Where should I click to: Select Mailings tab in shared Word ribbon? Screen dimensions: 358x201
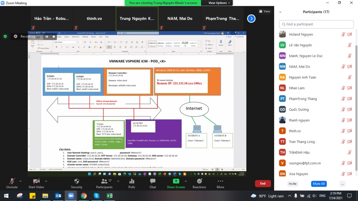click(x=85, y=37)
